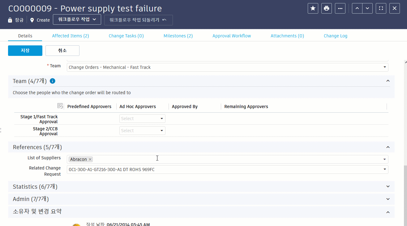407x226 pixels.
Task: Open the 워크플로우 작업 dropdown
Action: [77, 19]
